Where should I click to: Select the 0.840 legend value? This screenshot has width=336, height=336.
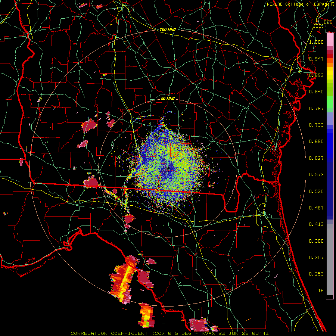point(316,92)
